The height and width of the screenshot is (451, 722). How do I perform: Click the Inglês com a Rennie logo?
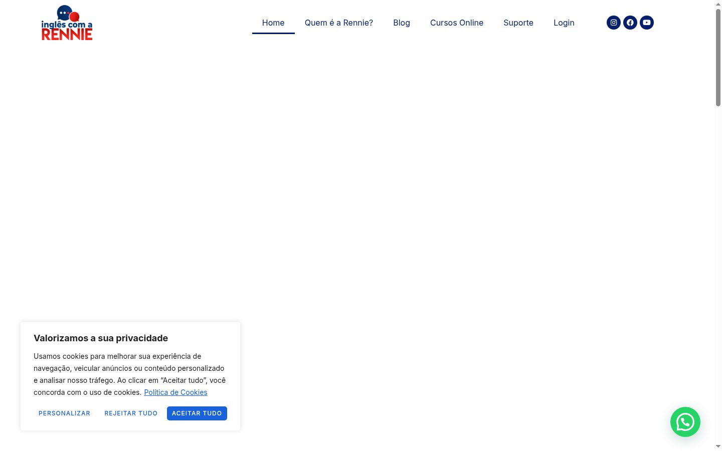67,23
